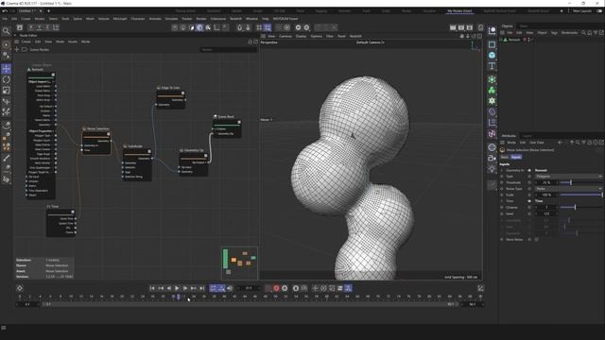Click the autokey button next to record
Viewport: 605px width, 340px height.
tap(285, 288)
